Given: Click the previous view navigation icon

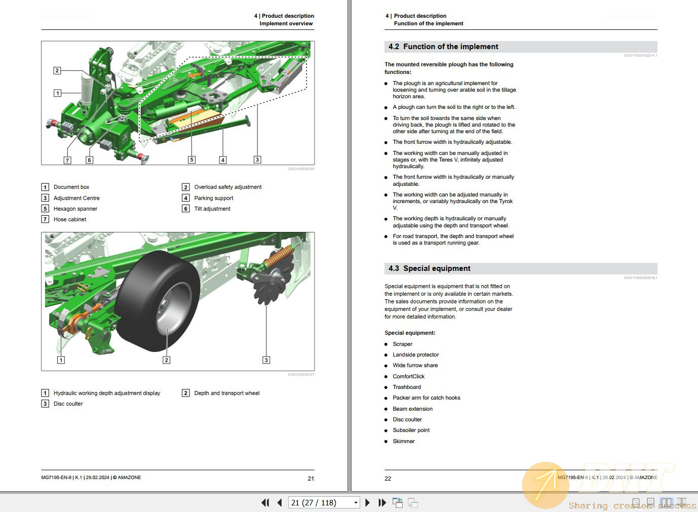Looking at the screenshot, I should 398,503.
